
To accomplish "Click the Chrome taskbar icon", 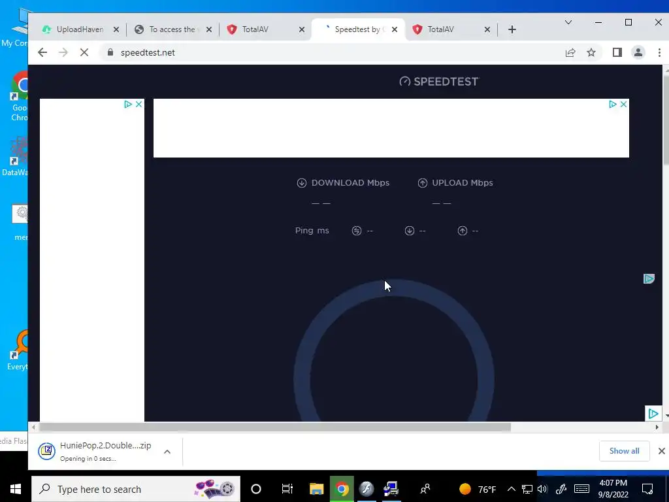I will pos(341,489).
